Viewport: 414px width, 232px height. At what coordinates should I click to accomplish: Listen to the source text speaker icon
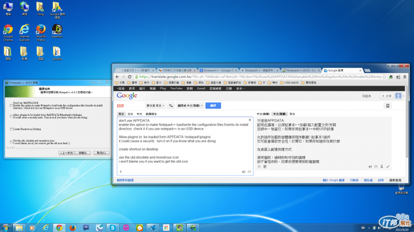(x=243, y=172)
